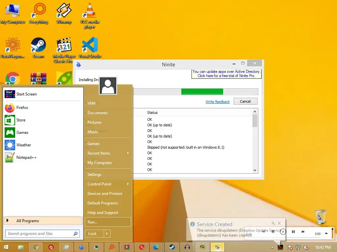
Task: Open Documents from start menu
Action: tap(108, 113)
